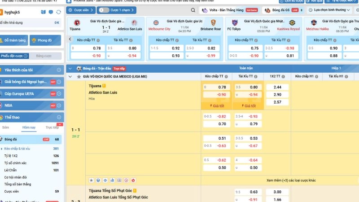Open match statistics via the bar chart icon
Screen dimensions: 359x202
pos(112,180)
